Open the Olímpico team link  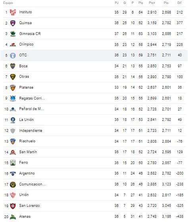pyautogui.click(x=26, y=44)
